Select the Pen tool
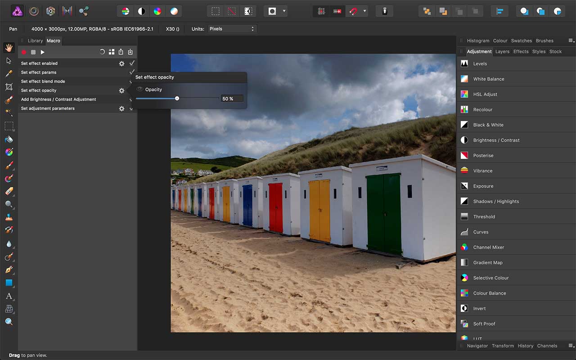Screen dimensions: 576x360 9,270
